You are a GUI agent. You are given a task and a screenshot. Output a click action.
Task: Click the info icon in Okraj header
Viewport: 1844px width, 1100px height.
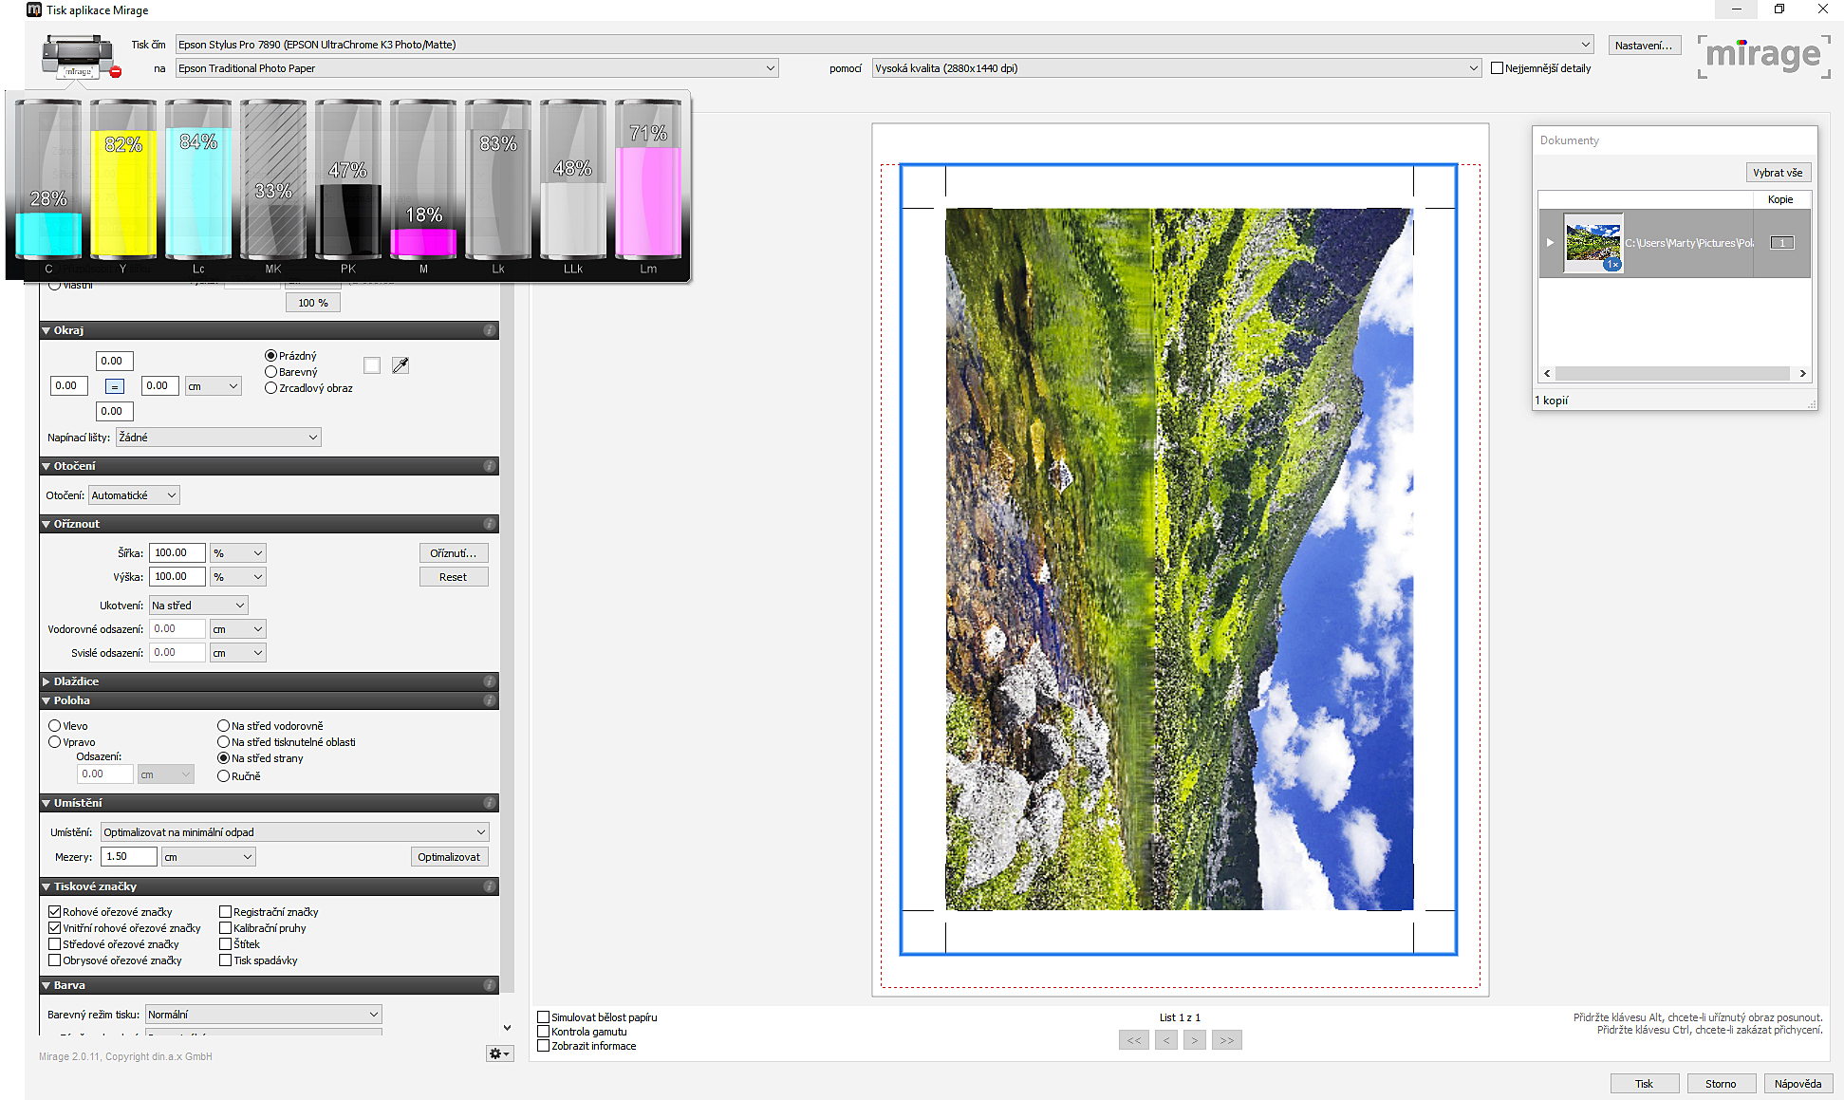point(490,330)
